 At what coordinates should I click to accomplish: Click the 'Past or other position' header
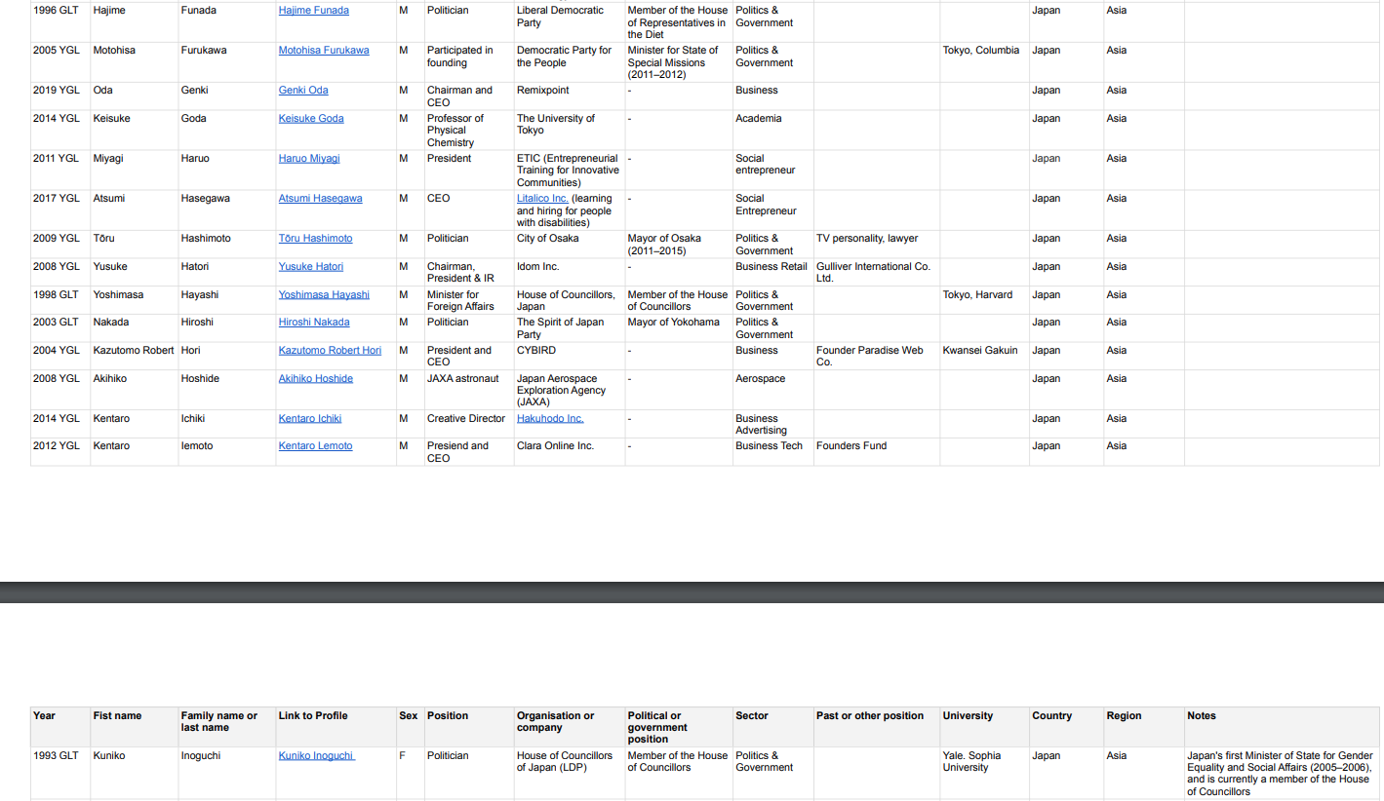click(x=877, y=727)
